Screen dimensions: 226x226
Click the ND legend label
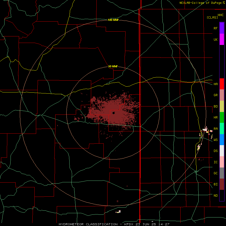click(215, 195)
